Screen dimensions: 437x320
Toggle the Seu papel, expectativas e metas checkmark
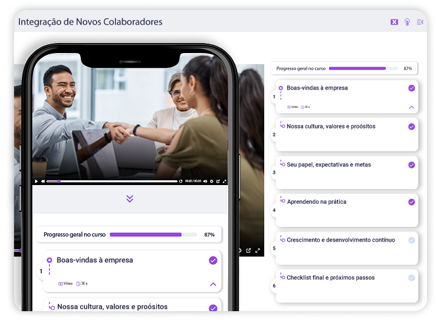point(412,165)
